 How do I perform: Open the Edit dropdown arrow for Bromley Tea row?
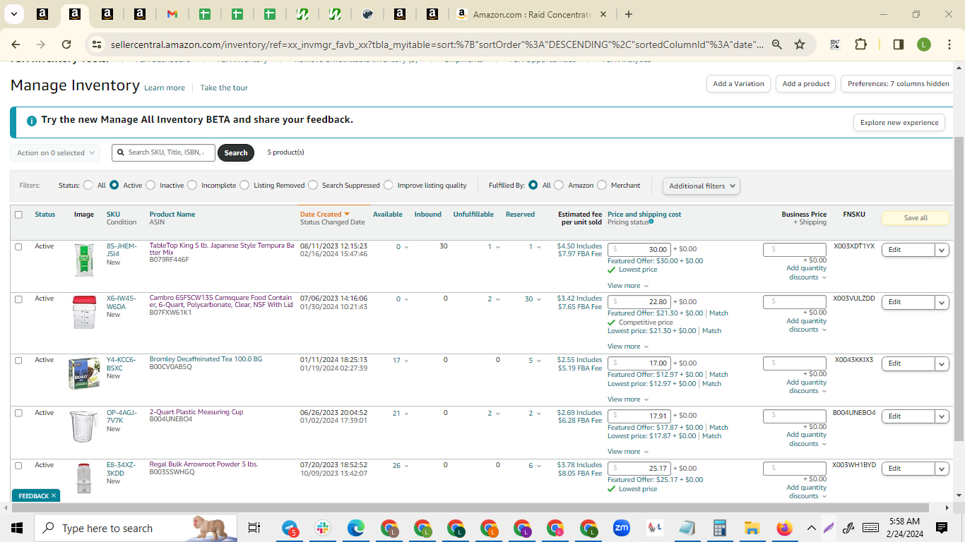[x=942, y=363]
